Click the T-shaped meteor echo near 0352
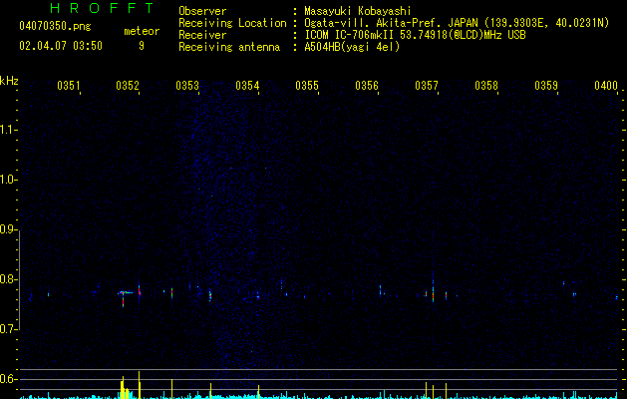Screen dimensions: 627x399 tap(125, 298)
